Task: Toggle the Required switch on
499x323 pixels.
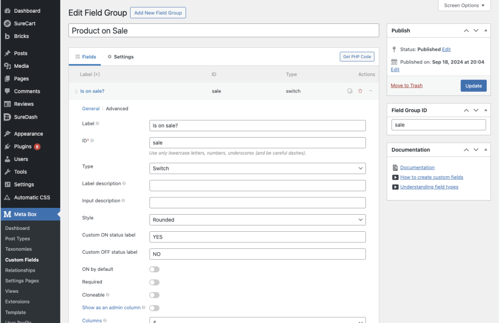Action: [x=154, y=282]
